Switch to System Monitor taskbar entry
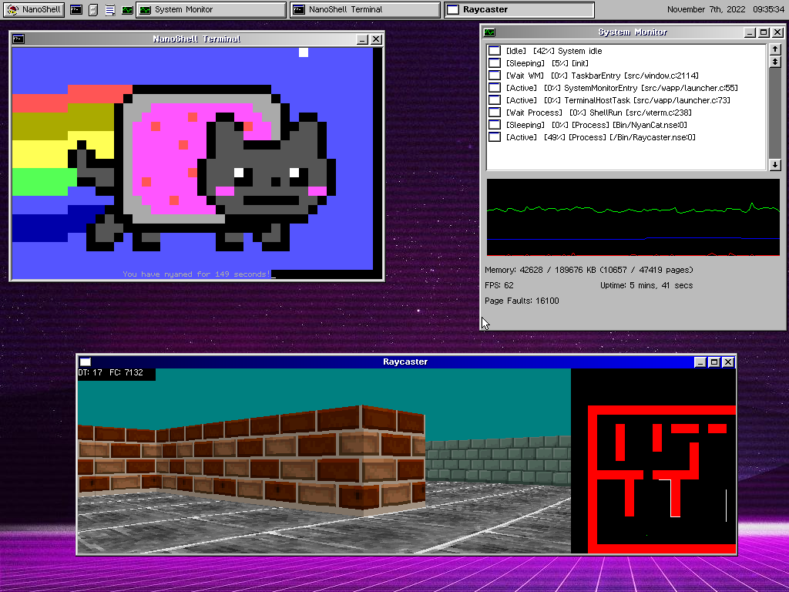Image resolution: width=789 pixels, height=592 pixels. (x=211, y=9)
